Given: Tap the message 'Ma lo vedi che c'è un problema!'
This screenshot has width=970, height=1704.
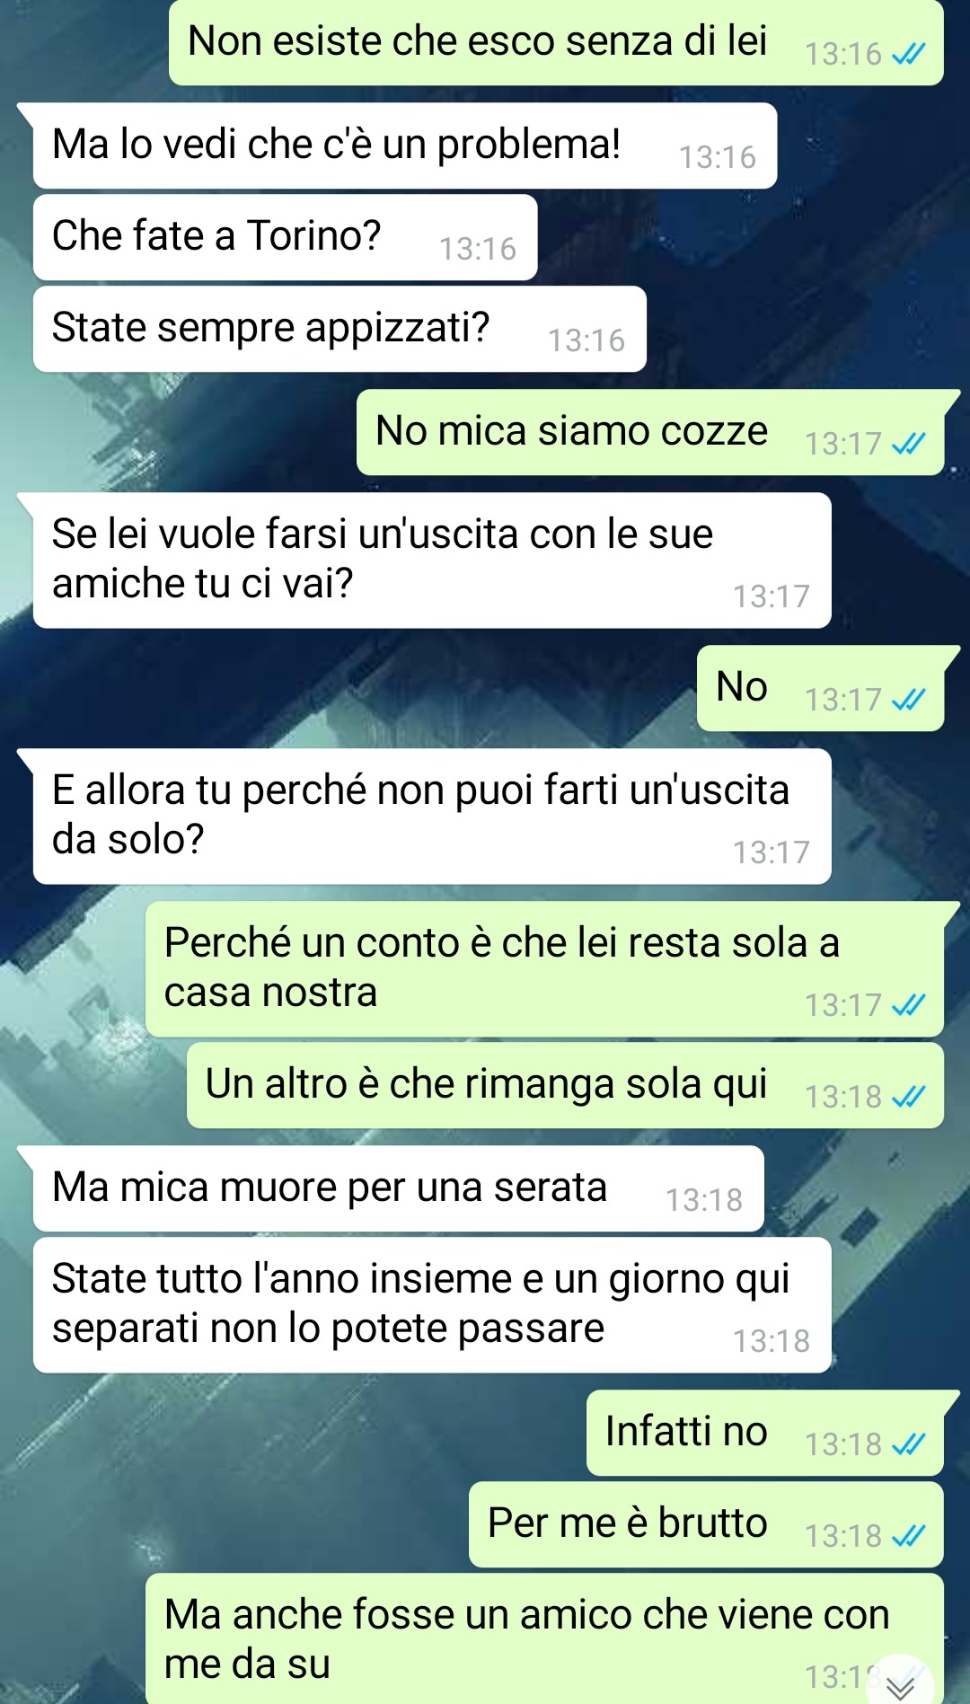Looking at the screenshot, I should tap(404, 146).
